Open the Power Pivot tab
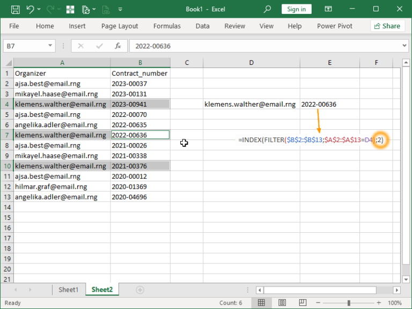Screen dimensions: 412x309 click(335, 26)
